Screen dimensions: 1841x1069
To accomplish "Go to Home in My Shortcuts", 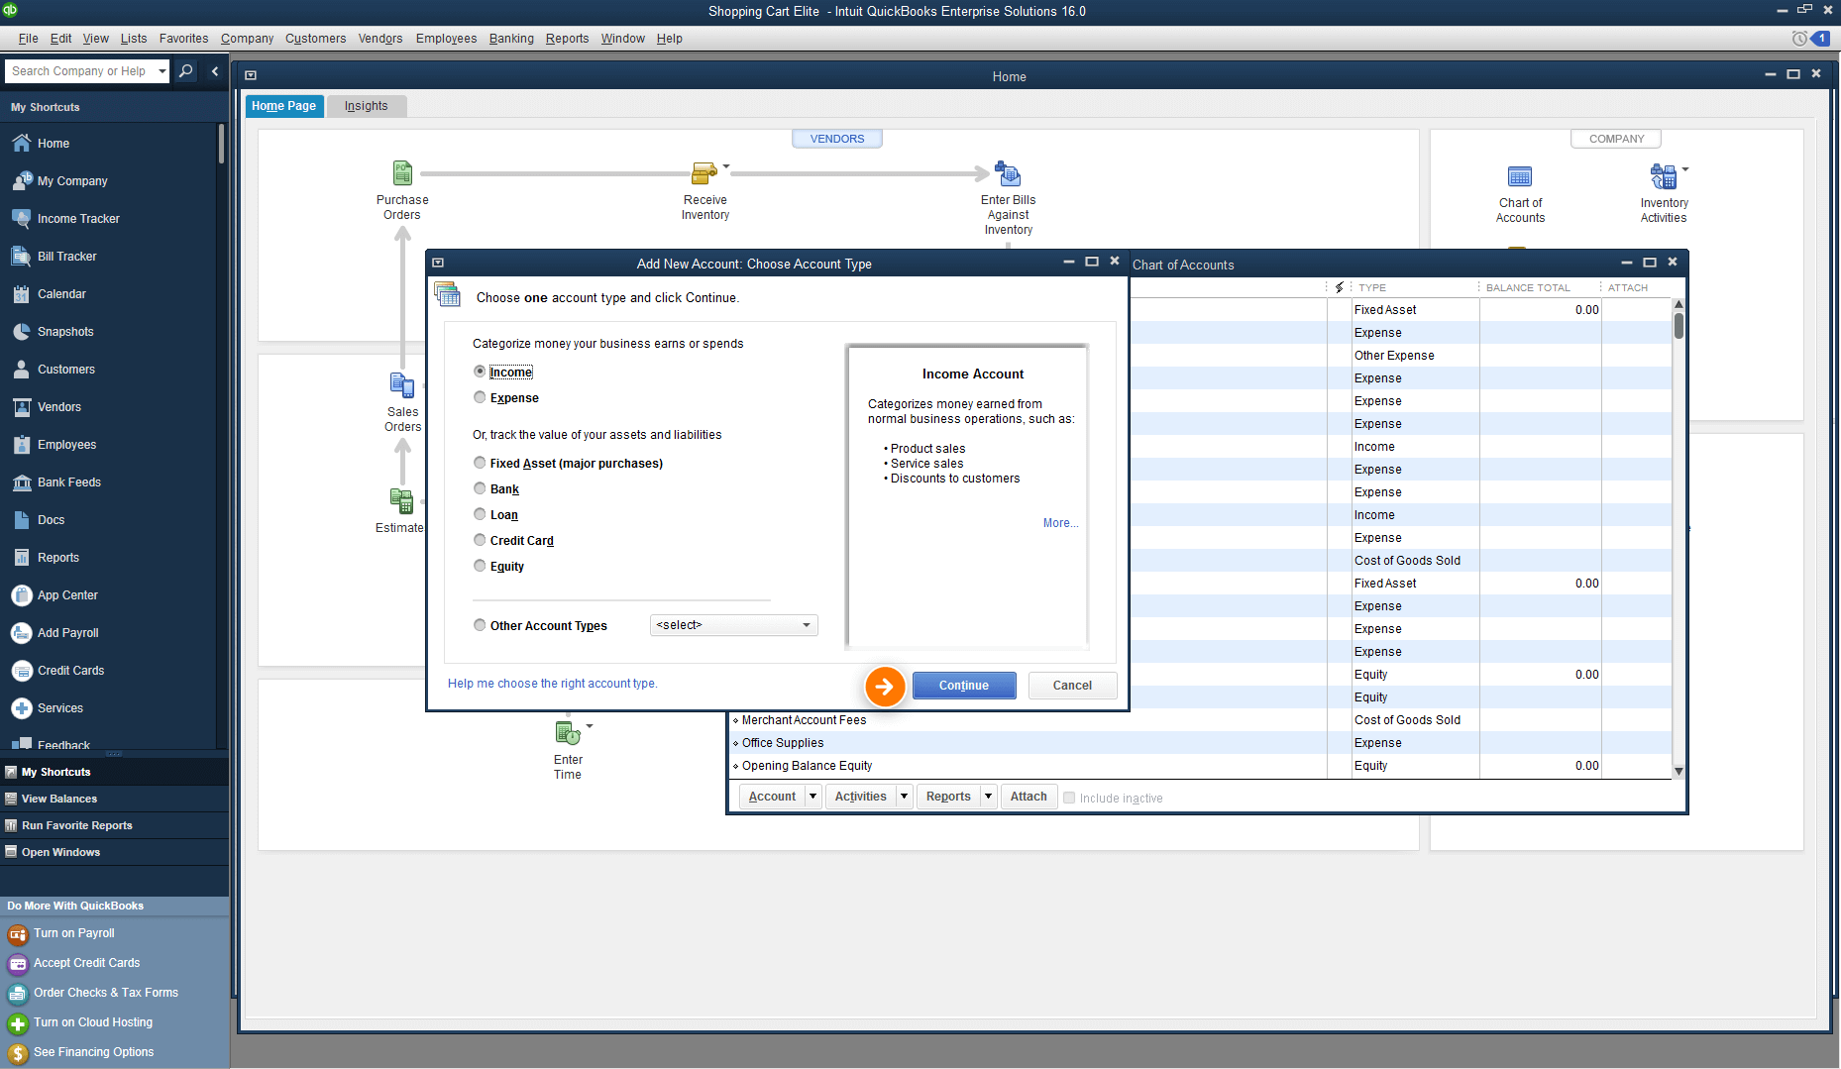I will pyautogui.click(x=54, y=144).
